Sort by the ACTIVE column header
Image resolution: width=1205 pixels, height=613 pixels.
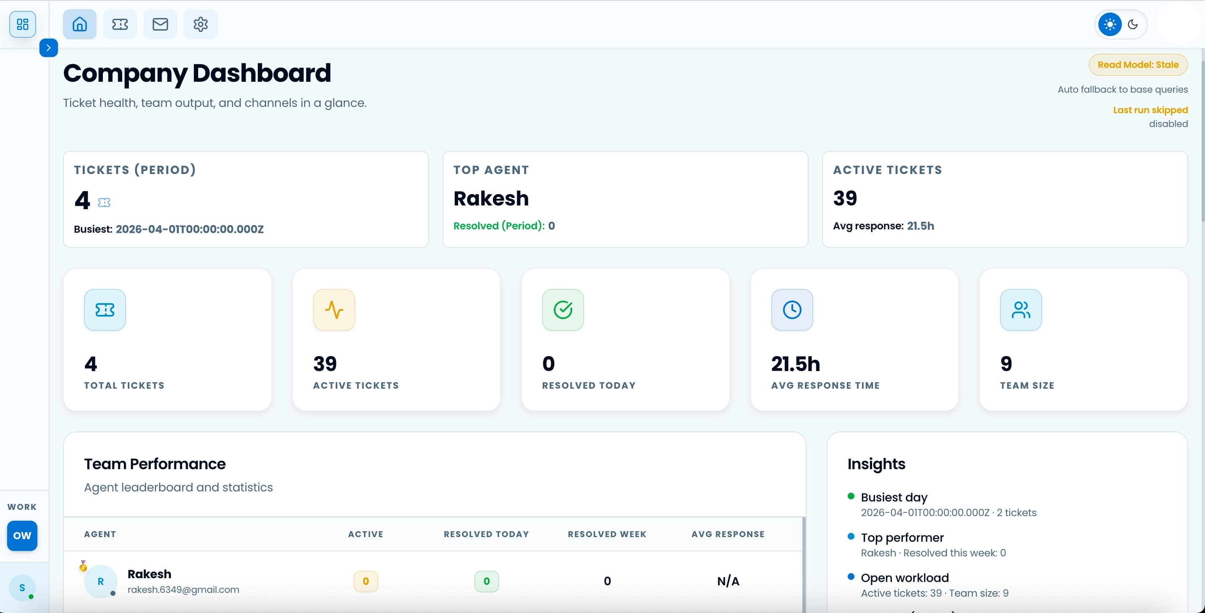[365, 534]
